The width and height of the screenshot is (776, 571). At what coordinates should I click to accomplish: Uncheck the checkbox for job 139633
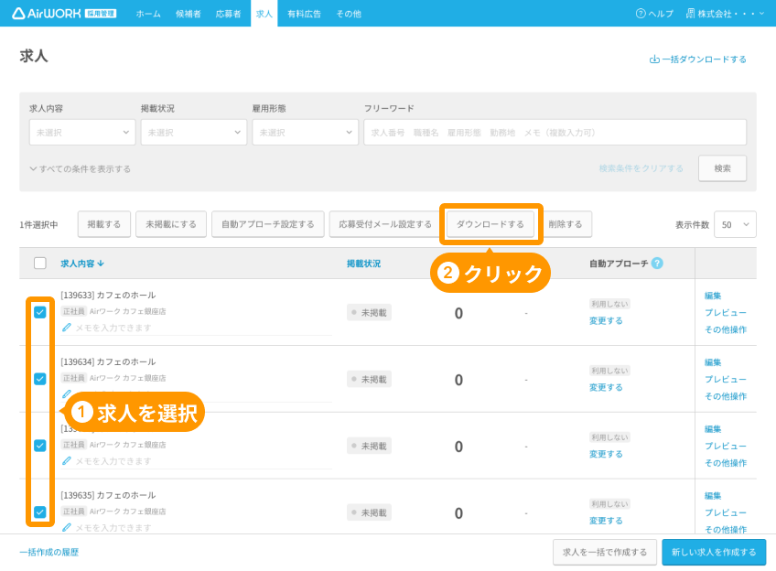(40, 312)
